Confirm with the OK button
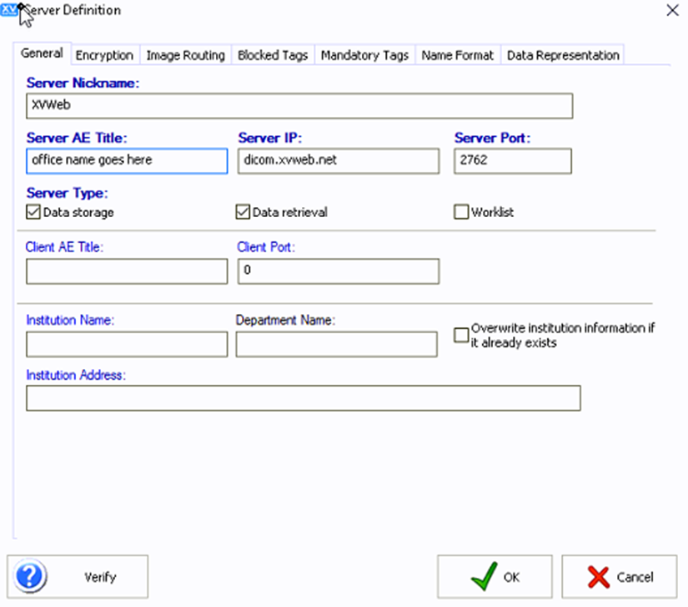 (x=495, y=577)
